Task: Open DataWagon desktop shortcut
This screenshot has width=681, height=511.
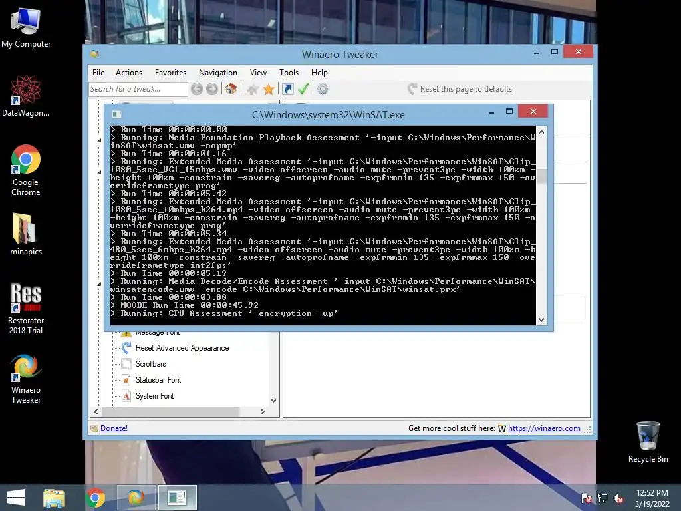Action: (26, 96)
